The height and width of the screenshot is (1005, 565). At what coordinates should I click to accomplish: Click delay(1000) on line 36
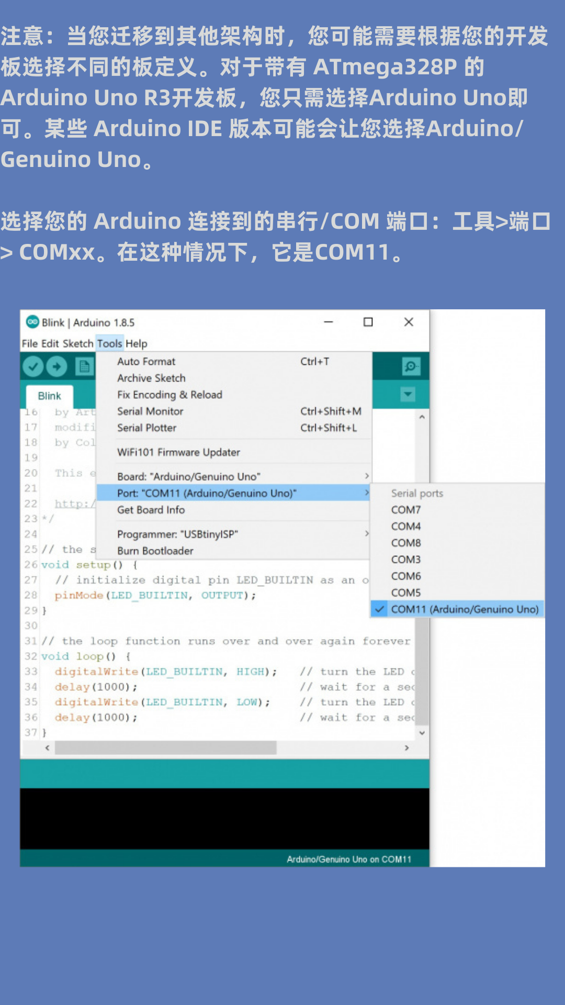point(96,717)
